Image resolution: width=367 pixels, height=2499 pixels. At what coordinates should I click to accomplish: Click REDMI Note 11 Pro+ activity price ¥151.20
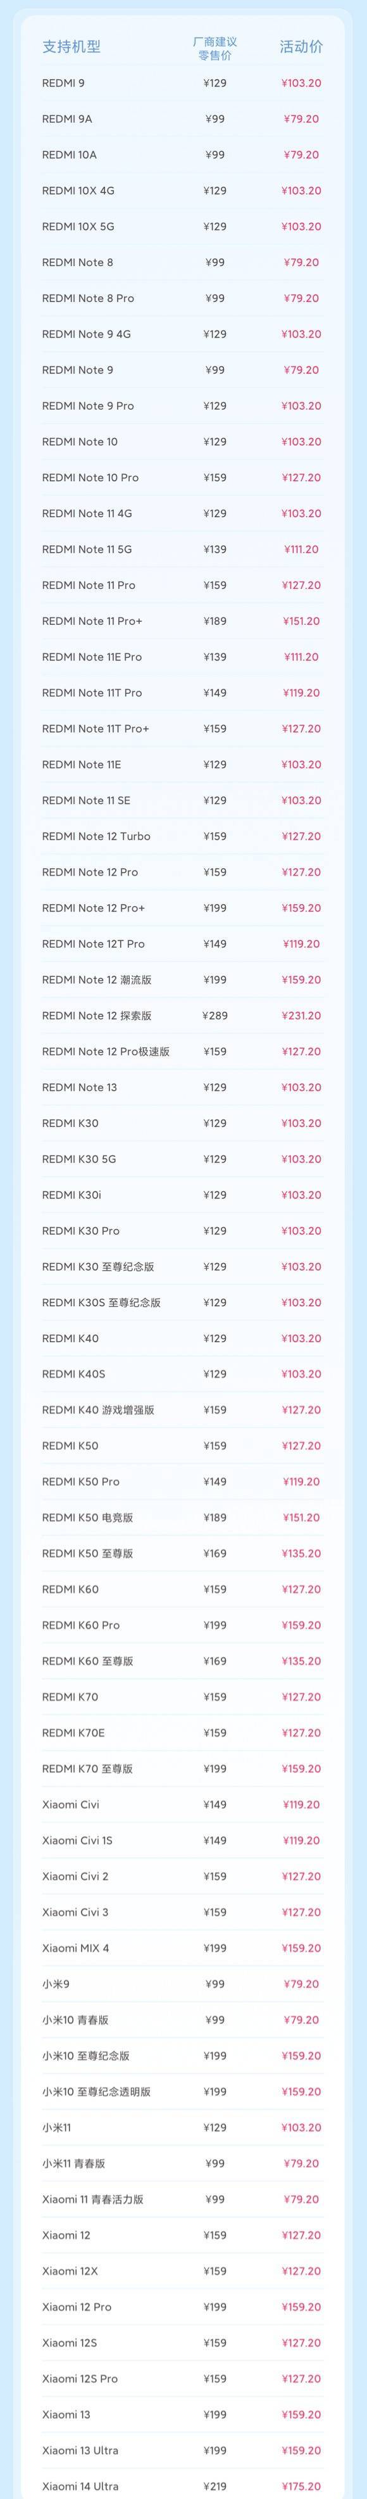(301, 621)
